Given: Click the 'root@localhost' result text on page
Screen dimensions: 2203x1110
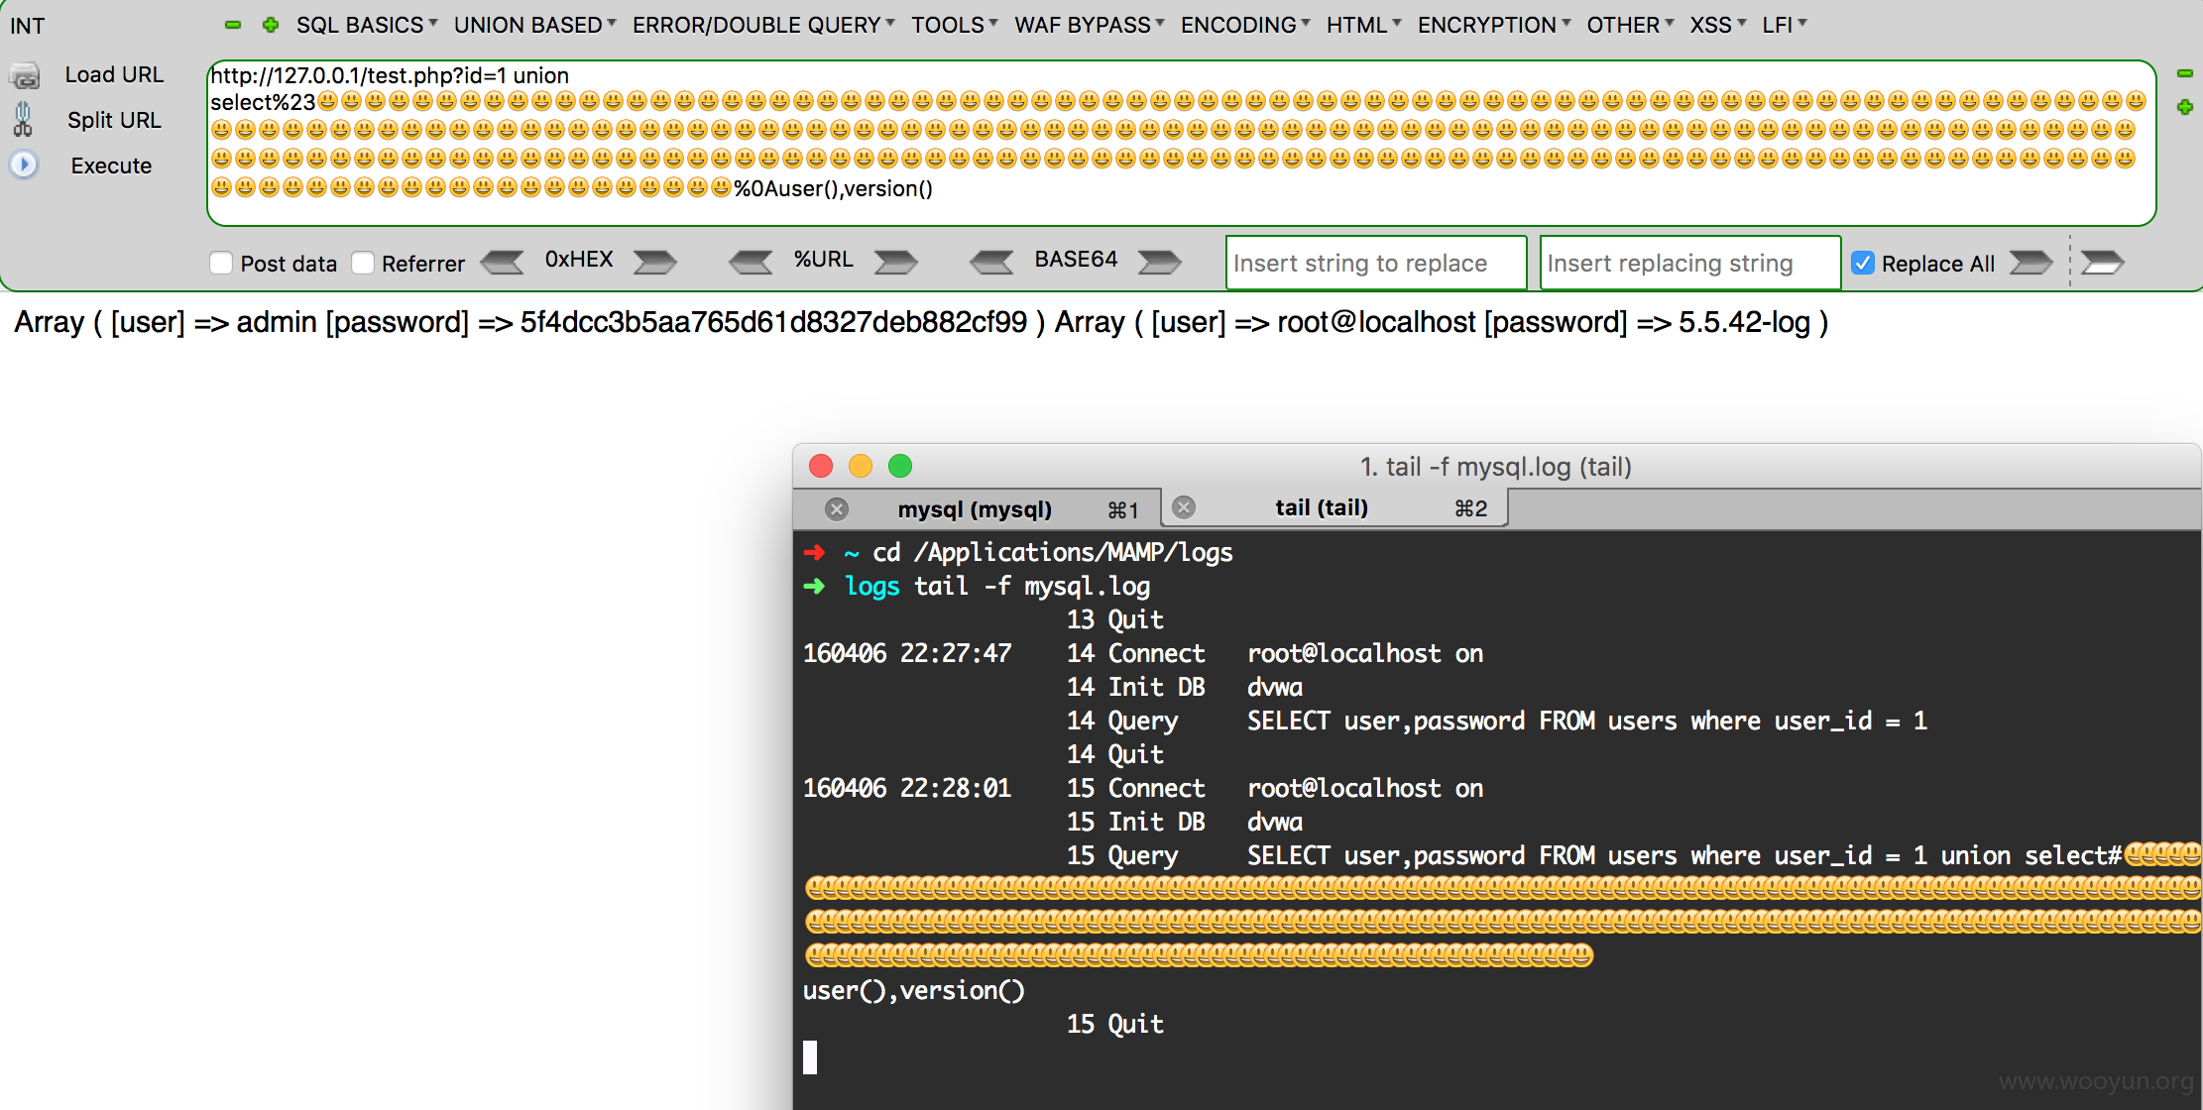Looking at the screenshot, I should 1376,322.
